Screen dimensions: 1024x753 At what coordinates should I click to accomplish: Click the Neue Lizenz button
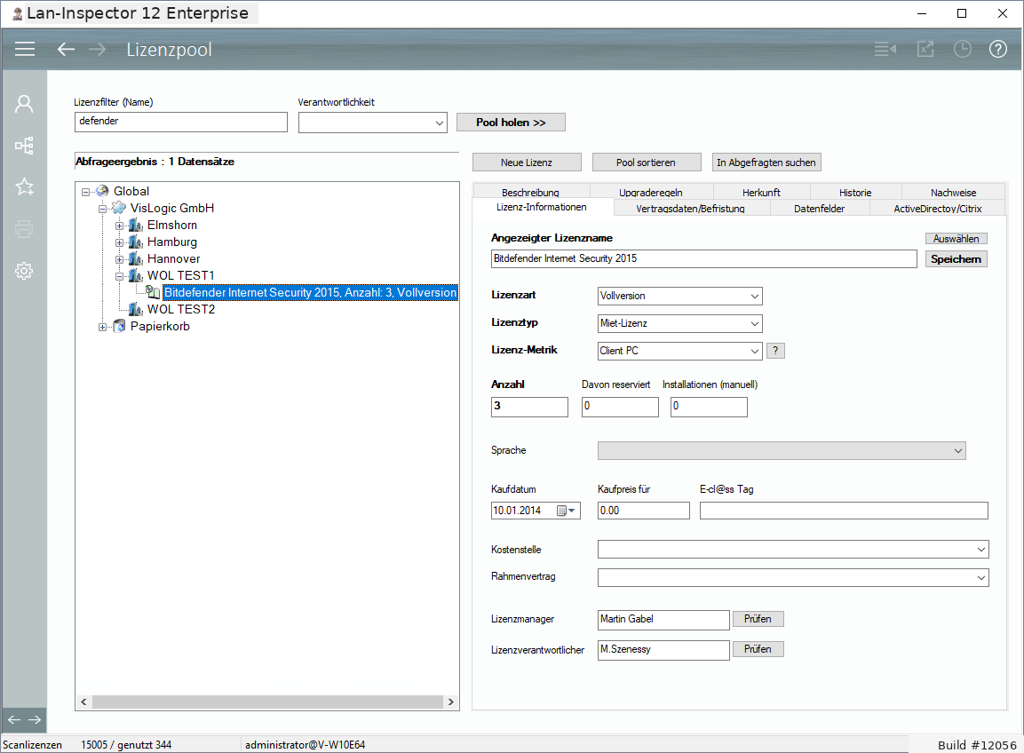pyautogui.click(x=527, y=162)
